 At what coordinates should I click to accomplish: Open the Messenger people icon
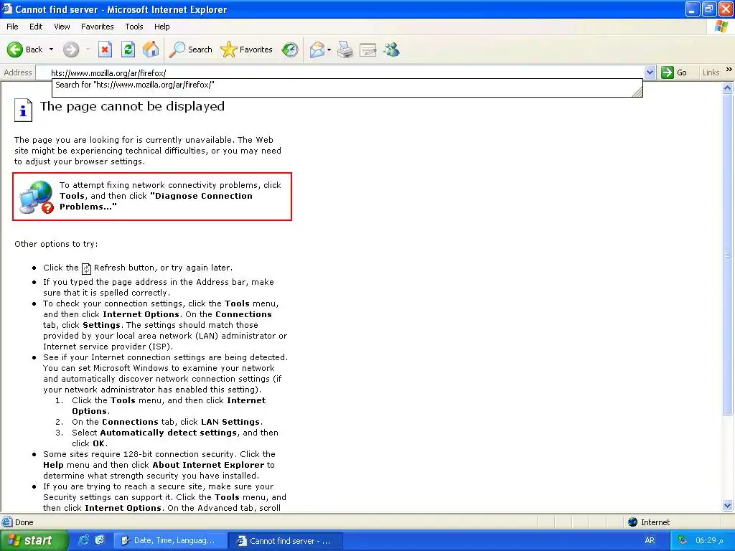391,50
